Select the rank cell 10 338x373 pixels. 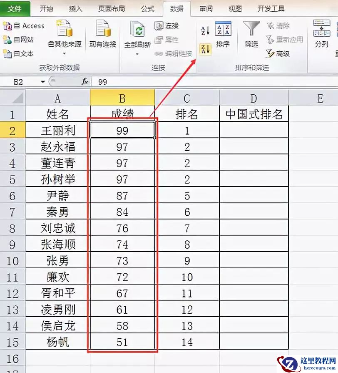(187, 277)
